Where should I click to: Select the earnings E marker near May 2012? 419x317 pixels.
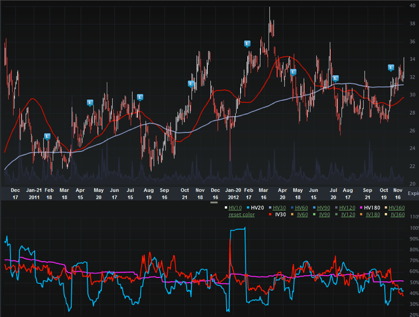pyautogui.click(x=293, y=72)
